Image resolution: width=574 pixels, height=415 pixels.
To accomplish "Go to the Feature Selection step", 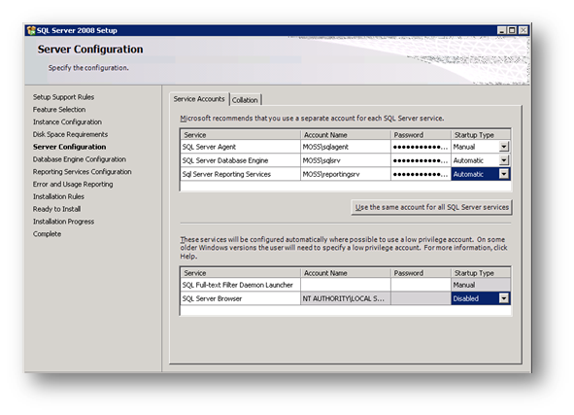I will [x=59, y=110].
